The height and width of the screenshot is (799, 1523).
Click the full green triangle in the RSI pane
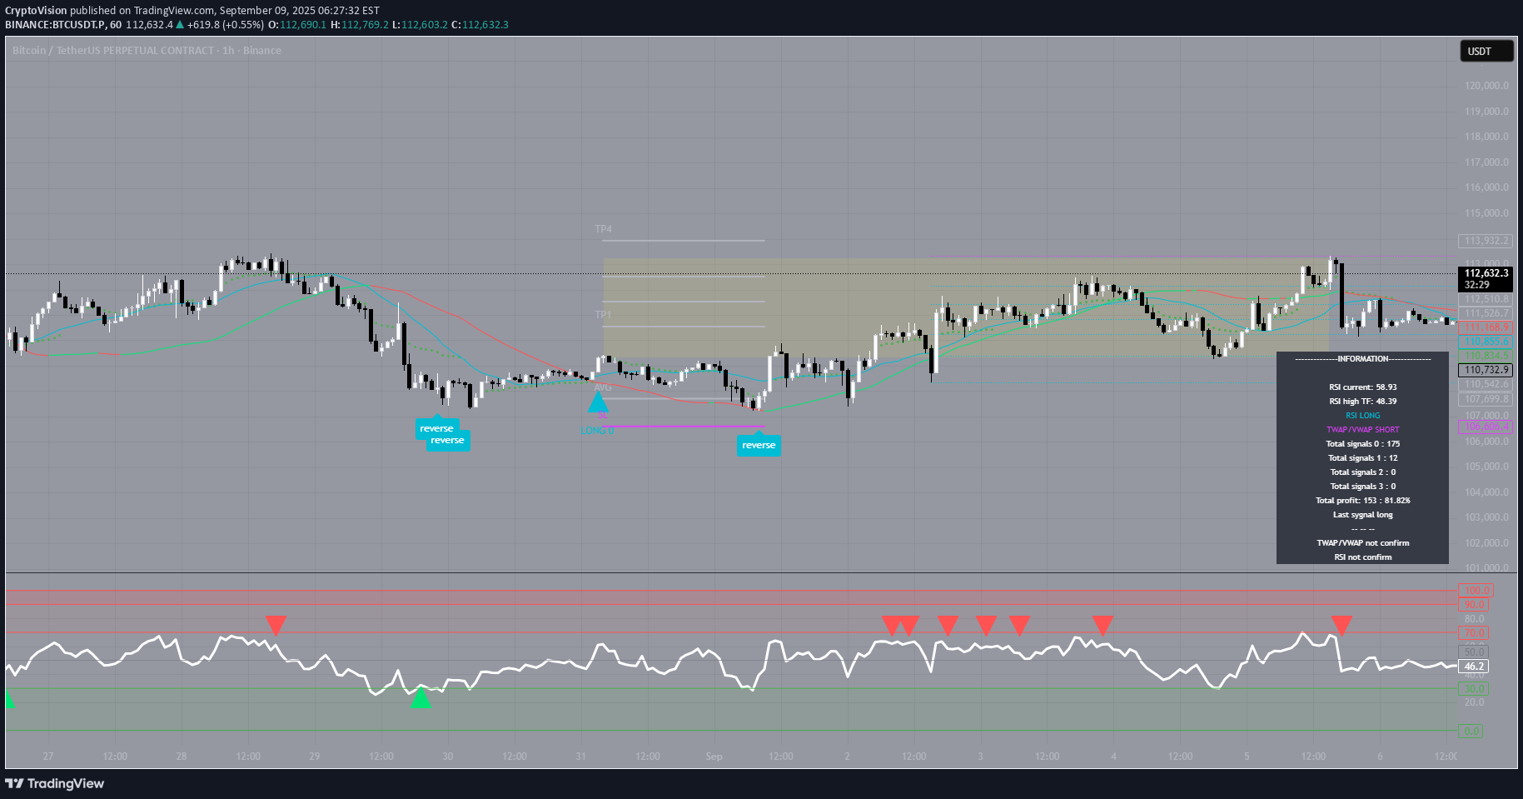click(x=421, y=697)
